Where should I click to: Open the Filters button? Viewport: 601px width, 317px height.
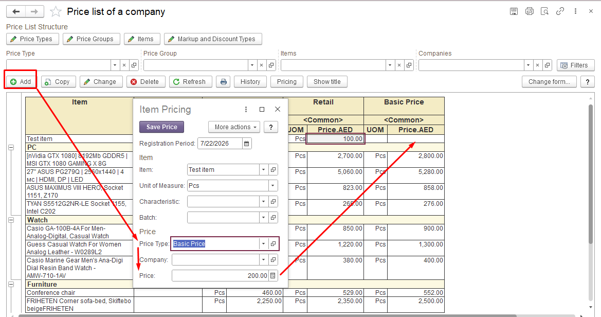pyautogui.click(x=576, y=65)
